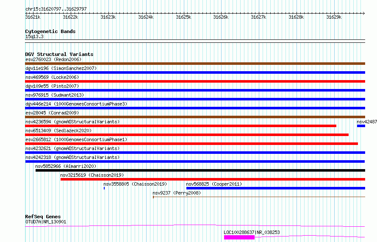Select the nsv568825 (Cooper2011) blue bar

[276, 188]
